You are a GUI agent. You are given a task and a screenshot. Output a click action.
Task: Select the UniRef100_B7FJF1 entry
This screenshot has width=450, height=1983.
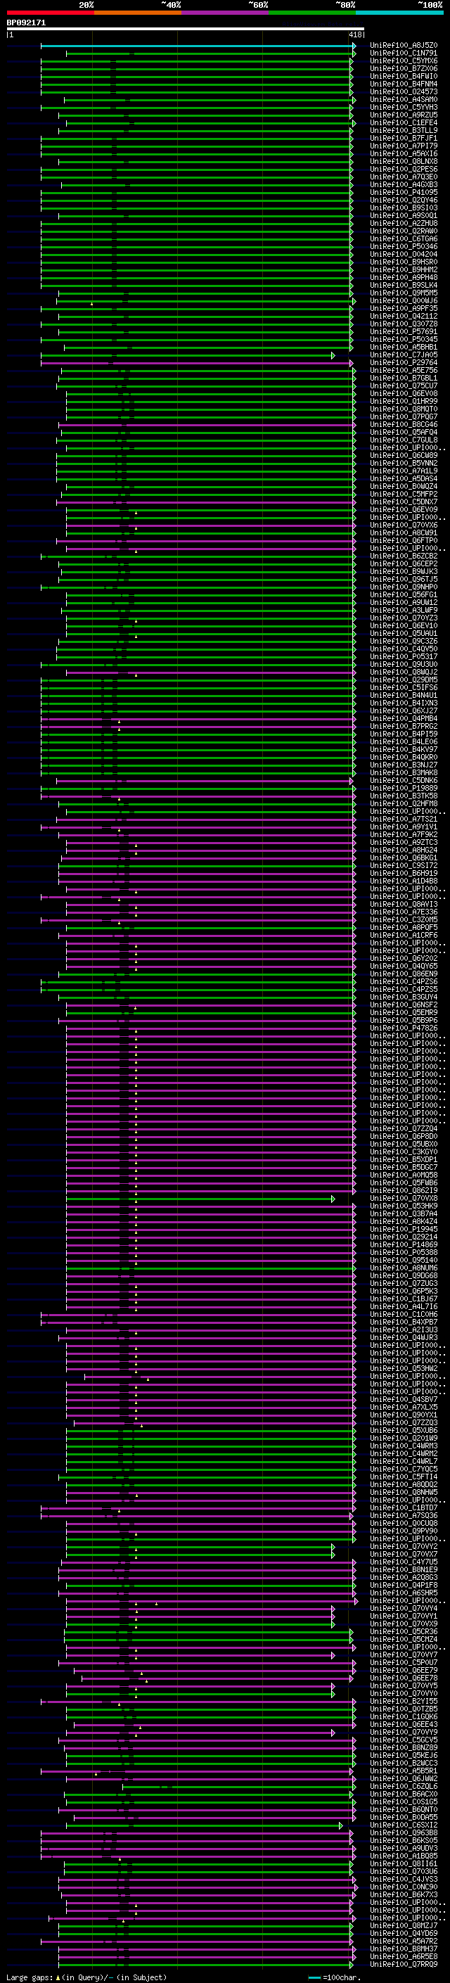click(x=403, y=138)
